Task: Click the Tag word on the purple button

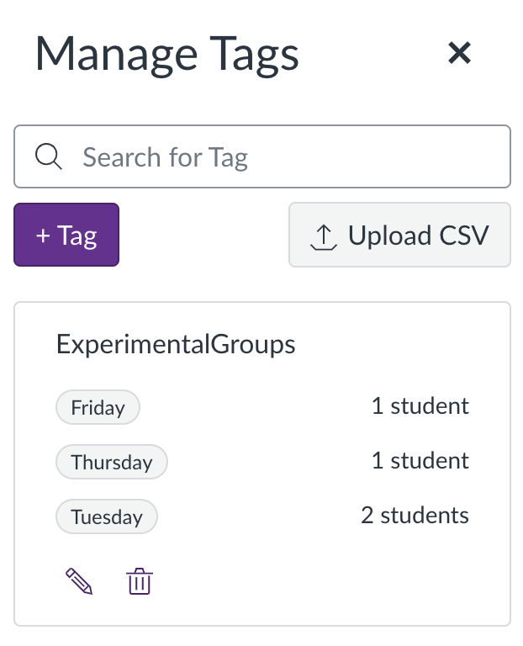Action: [77, 236]
